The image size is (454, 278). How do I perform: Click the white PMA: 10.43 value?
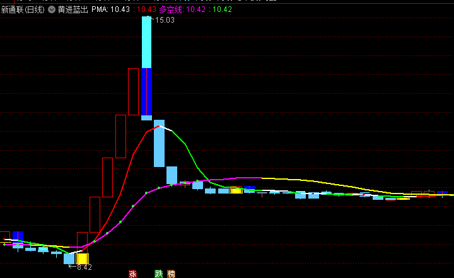click(x=110, y=9)
